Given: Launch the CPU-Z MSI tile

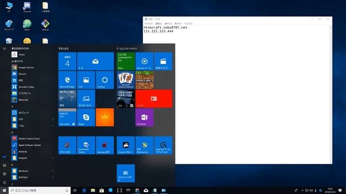Looking at the screenshot, I should coord(67,145).
